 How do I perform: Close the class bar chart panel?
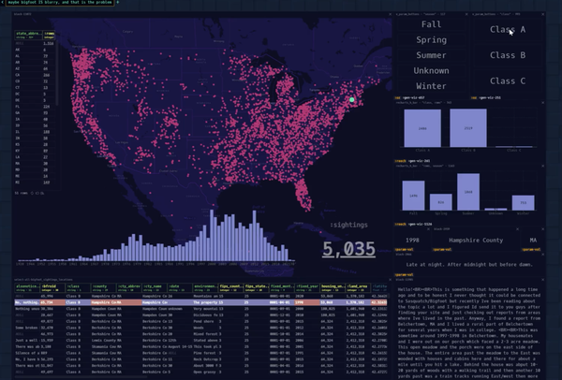(542, 102)
